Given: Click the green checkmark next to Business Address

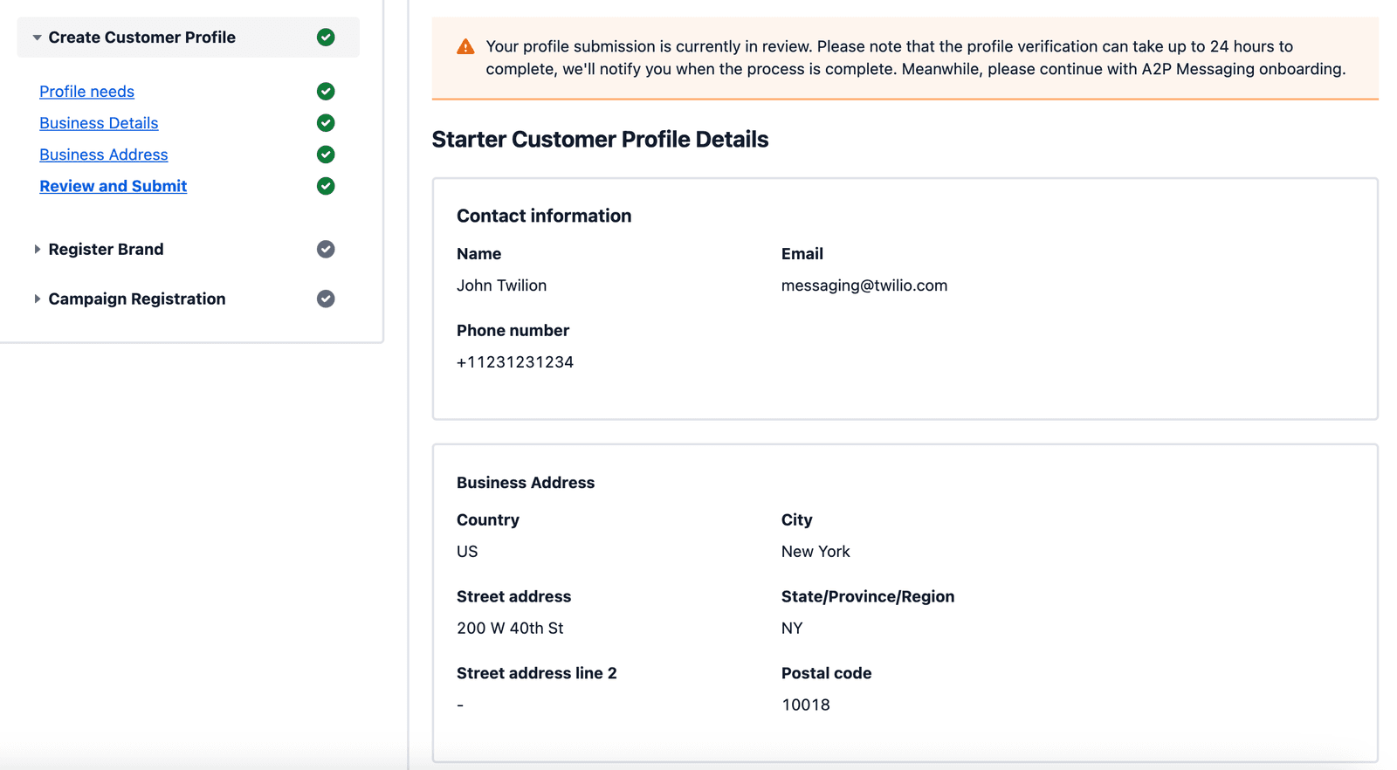Looking at the screenshot, I should point(326,155).
